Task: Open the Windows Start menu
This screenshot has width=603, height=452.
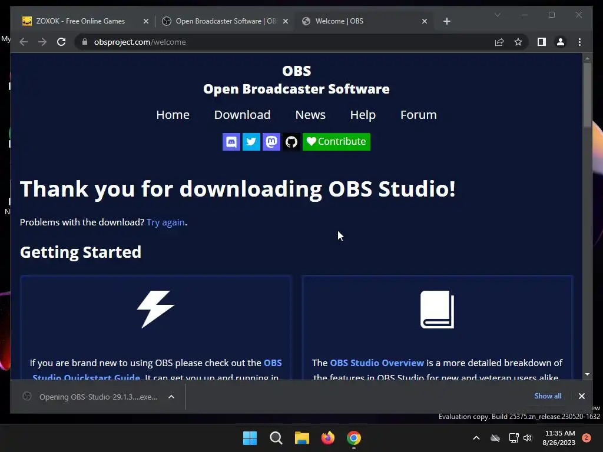Action: (250, 438)
